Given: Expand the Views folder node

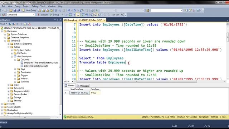Looking at the screenshot, I should pyautogui.click(x=9, y=85).
